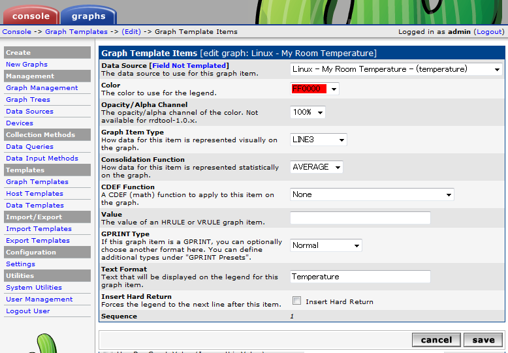Expand the Consolidation Function AVERAGE dropdown
508x353 pixels.
[x=316, y=167]
